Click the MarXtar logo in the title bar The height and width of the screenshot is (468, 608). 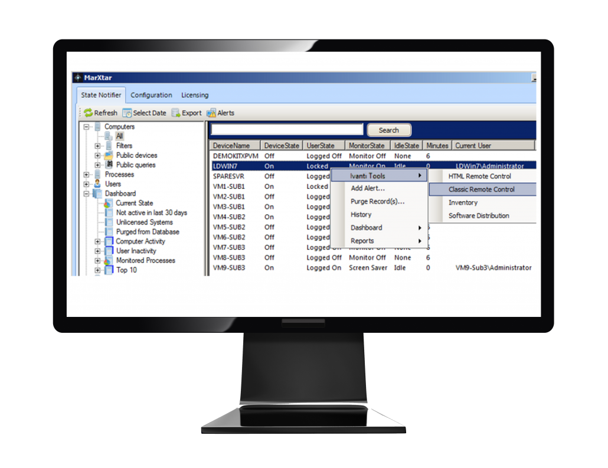point(77,77)
